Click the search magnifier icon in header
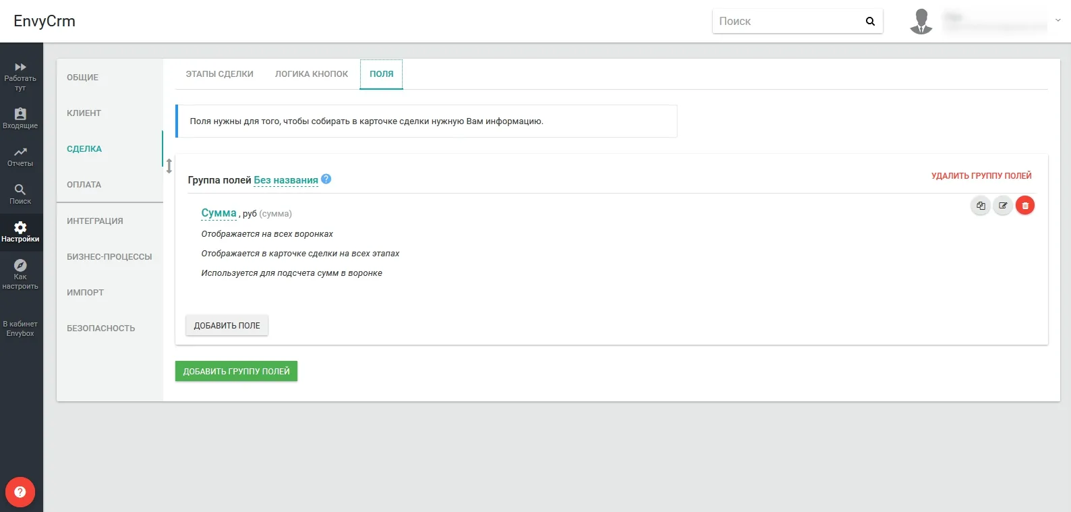 click(870, 21)
